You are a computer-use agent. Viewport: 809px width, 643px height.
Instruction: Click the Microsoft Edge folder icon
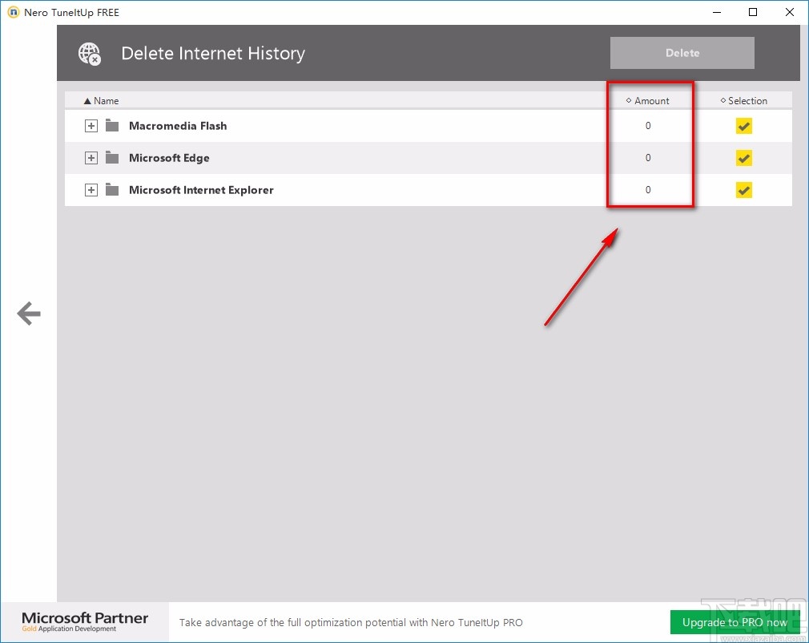[x=112, y=157]
